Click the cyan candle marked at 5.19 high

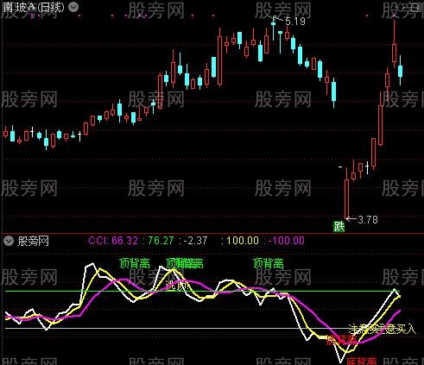[273, 28]
